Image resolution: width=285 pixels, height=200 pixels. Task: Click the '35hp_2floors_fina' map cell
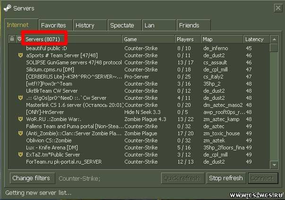(224, 148)
